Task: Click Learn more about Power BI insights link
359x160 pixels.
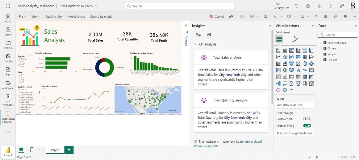Action: (x=249, y=141)
